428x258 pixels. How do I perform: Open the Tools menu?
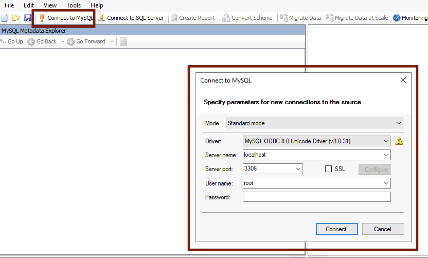73,5
